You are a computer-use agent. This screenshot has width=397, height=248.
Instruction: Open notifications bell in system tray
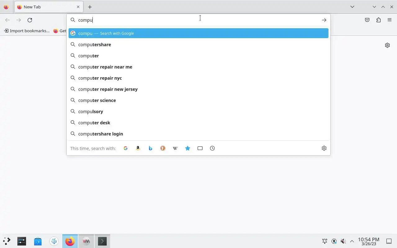[x=325, y=241]
